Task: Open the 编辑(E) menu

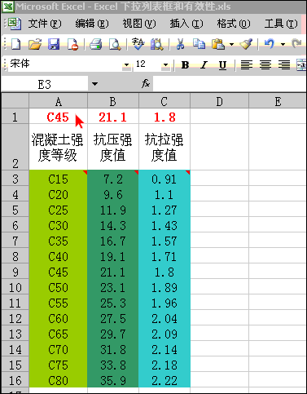Action: pyautogui.click(x=92, y=24)
